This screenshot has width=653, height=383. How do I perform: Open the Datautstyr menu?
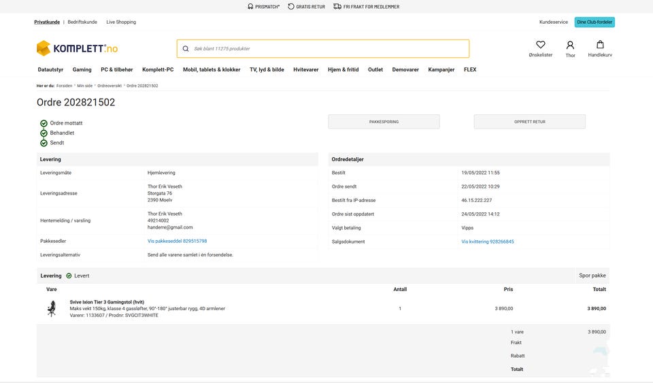click(50, 69)
